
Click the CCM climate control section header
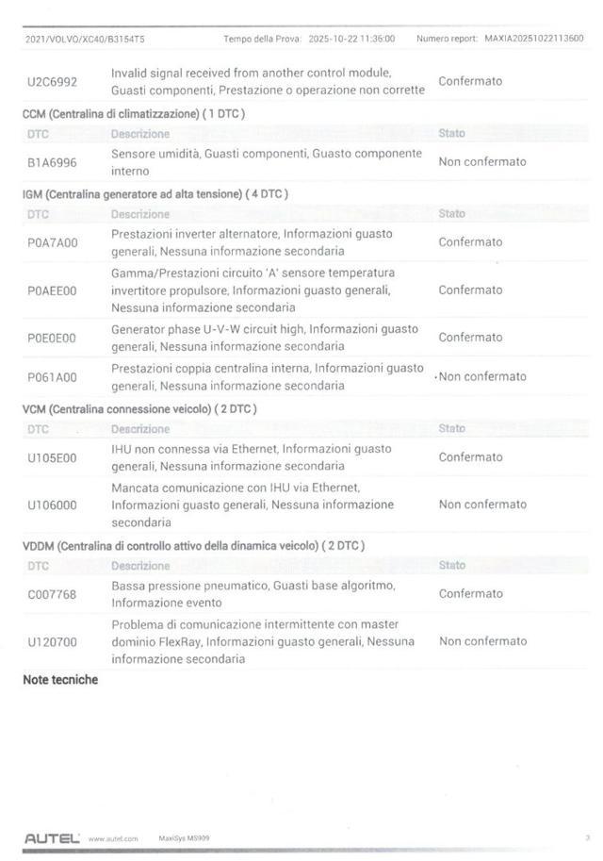click(x=134, y=113)
